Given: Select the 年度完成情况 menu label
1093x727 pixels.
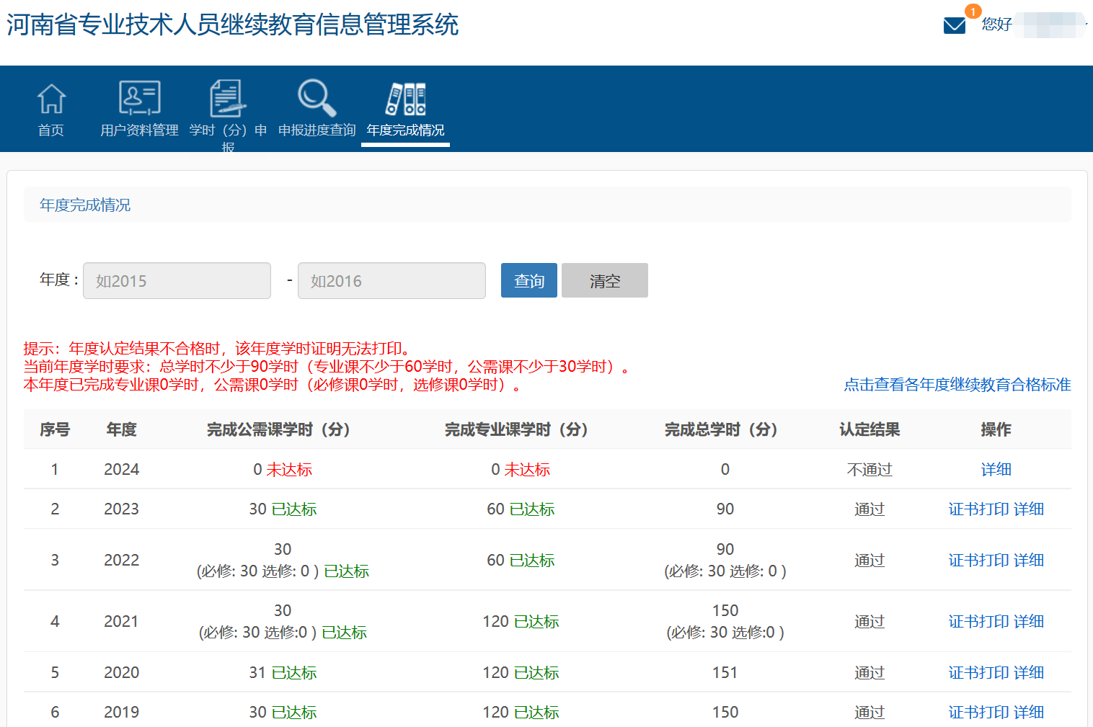Looking at the screenshot, I should coord(405,130).
